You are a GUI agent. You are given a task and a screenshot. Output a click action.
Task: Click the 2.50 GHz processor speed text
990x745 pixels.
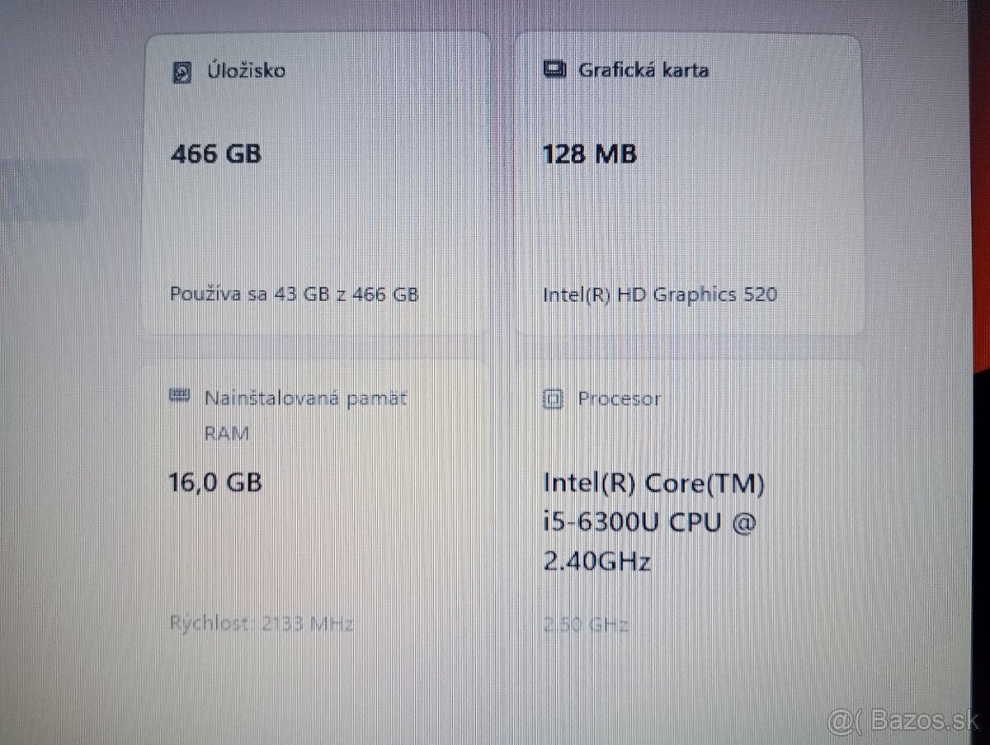(585, 625)
